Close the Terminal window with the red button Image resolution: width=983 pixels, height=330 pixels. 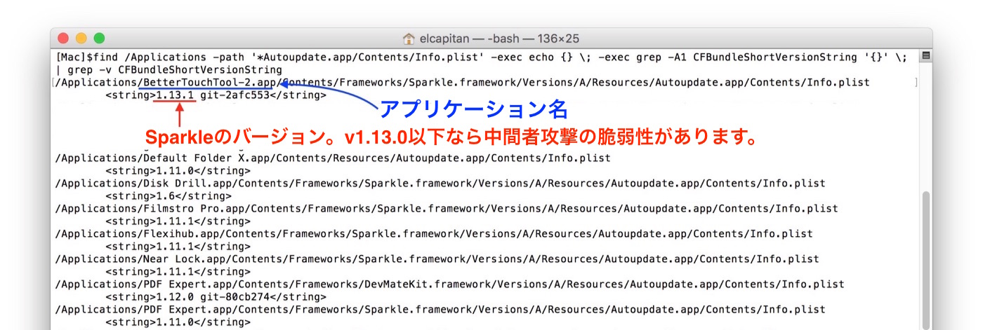point(63,39)
